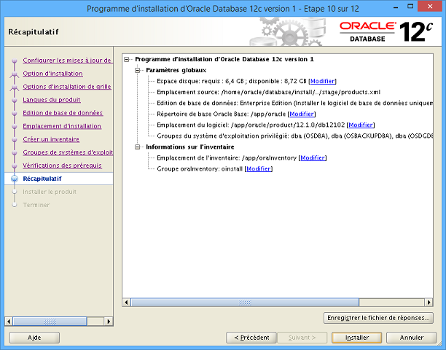Click Modifier link for Répertoire de base Oracle Base
The height and width of the screenshot is (350, 446).
[x=302, y=114]
